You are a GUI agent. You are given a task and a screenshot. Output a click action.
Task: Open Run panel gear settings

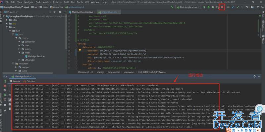coord(254,76)
